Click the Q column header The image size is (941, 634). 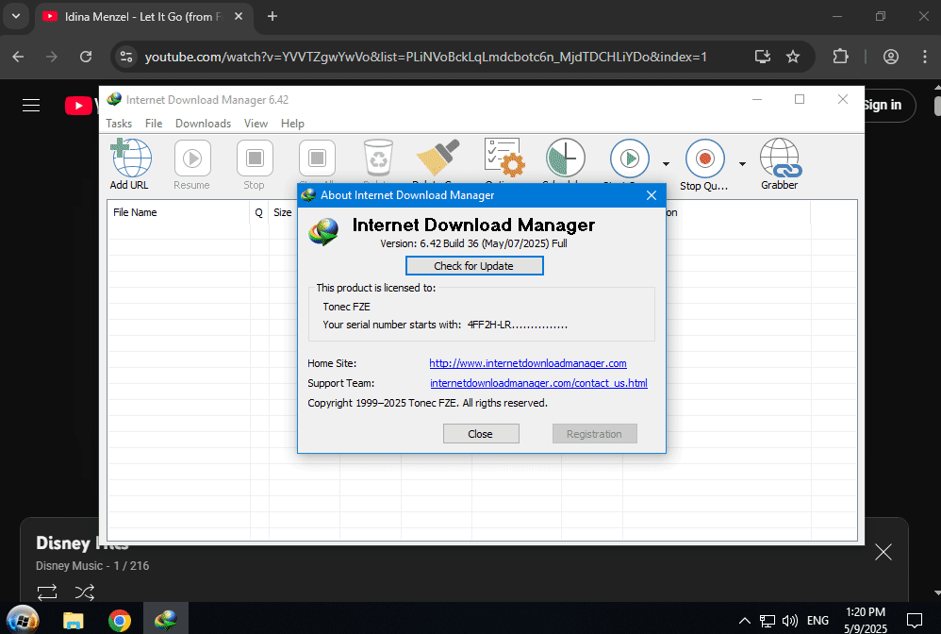tap(258, 212)
